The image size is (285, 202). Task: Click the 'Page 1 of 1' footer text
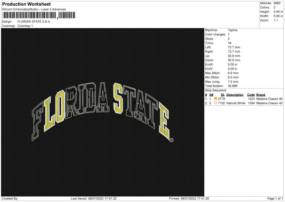275,199
